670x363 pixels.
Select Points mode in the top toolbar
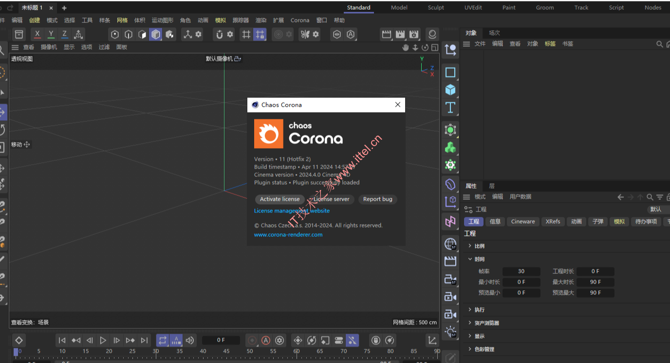point(115,34)
